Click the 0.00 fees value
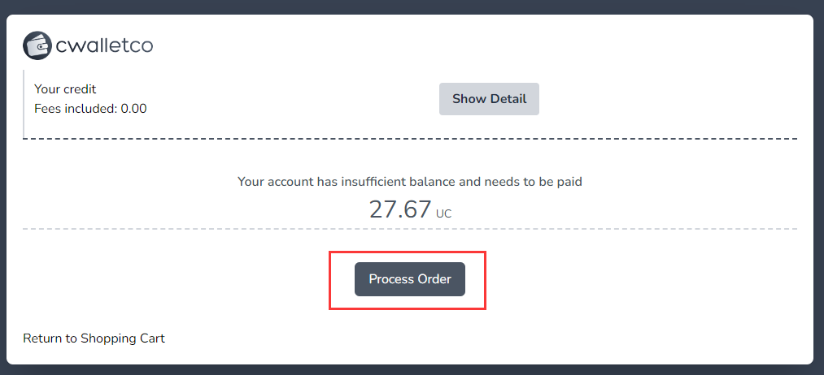The width and height of the screenshot is (824, 375). coord(133,108)
